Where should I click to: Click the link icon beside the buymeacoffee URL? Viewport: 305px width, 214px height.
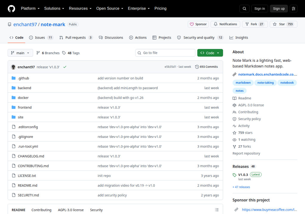point(236,210)
